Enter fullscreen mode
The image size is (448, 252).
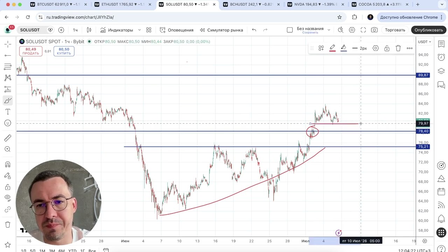363,30
